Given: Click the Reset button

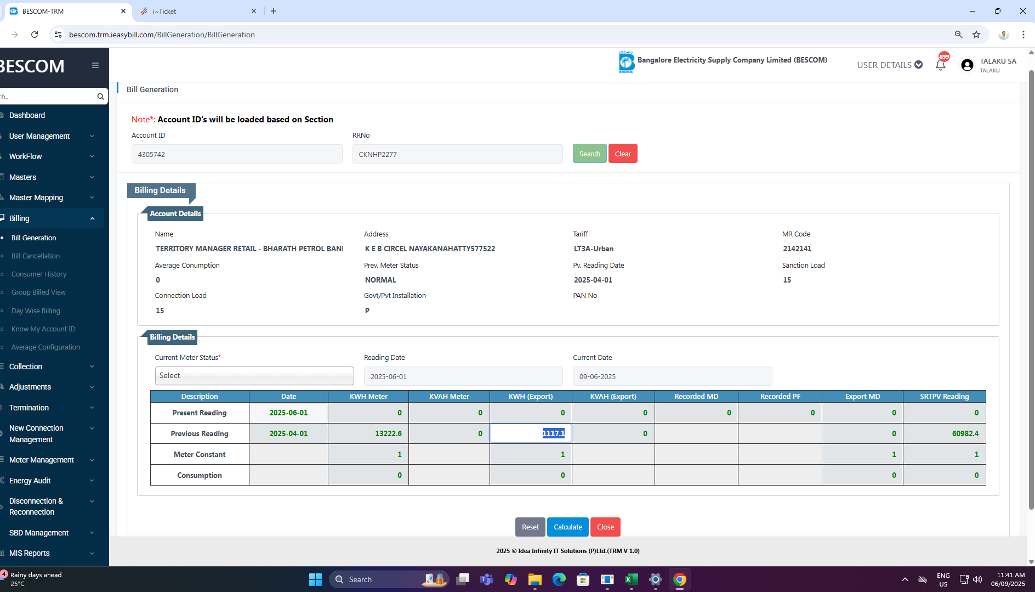Looking at the screenshot, I should 530,527.
